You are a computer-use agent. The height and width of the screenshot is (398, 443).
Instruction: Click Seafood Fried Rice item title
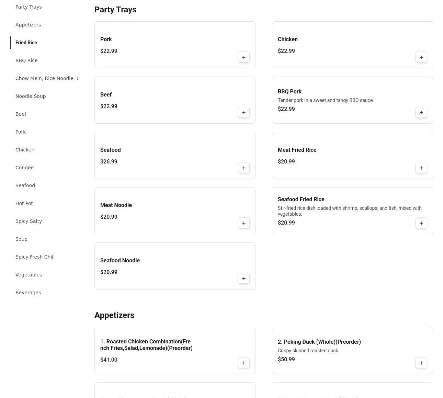pos(301,200)
